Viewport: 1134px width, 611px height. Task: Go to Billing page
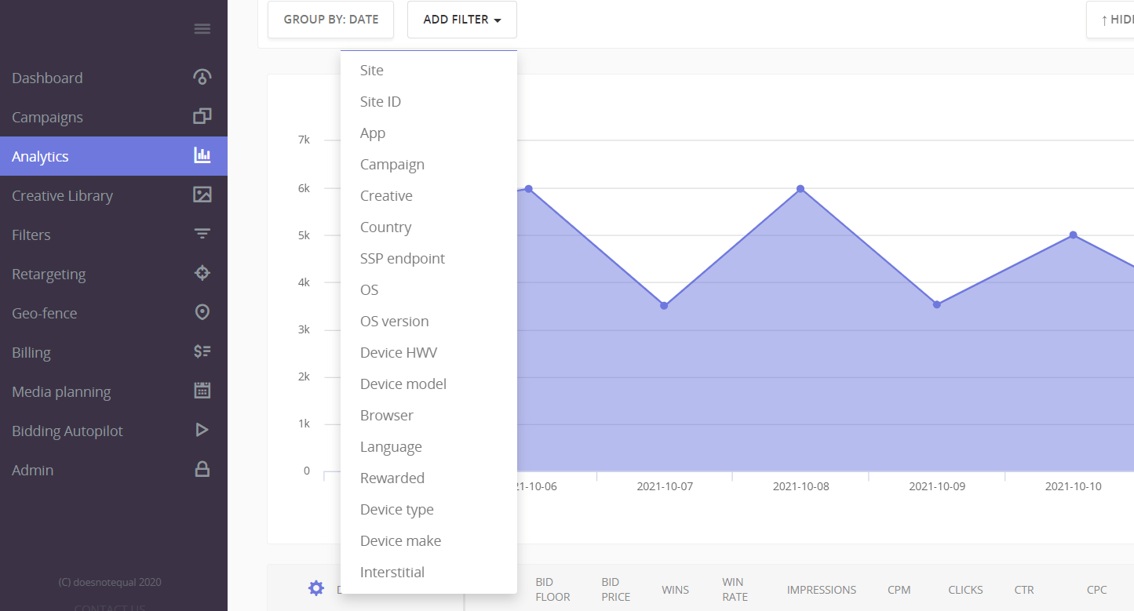[114, 352]
